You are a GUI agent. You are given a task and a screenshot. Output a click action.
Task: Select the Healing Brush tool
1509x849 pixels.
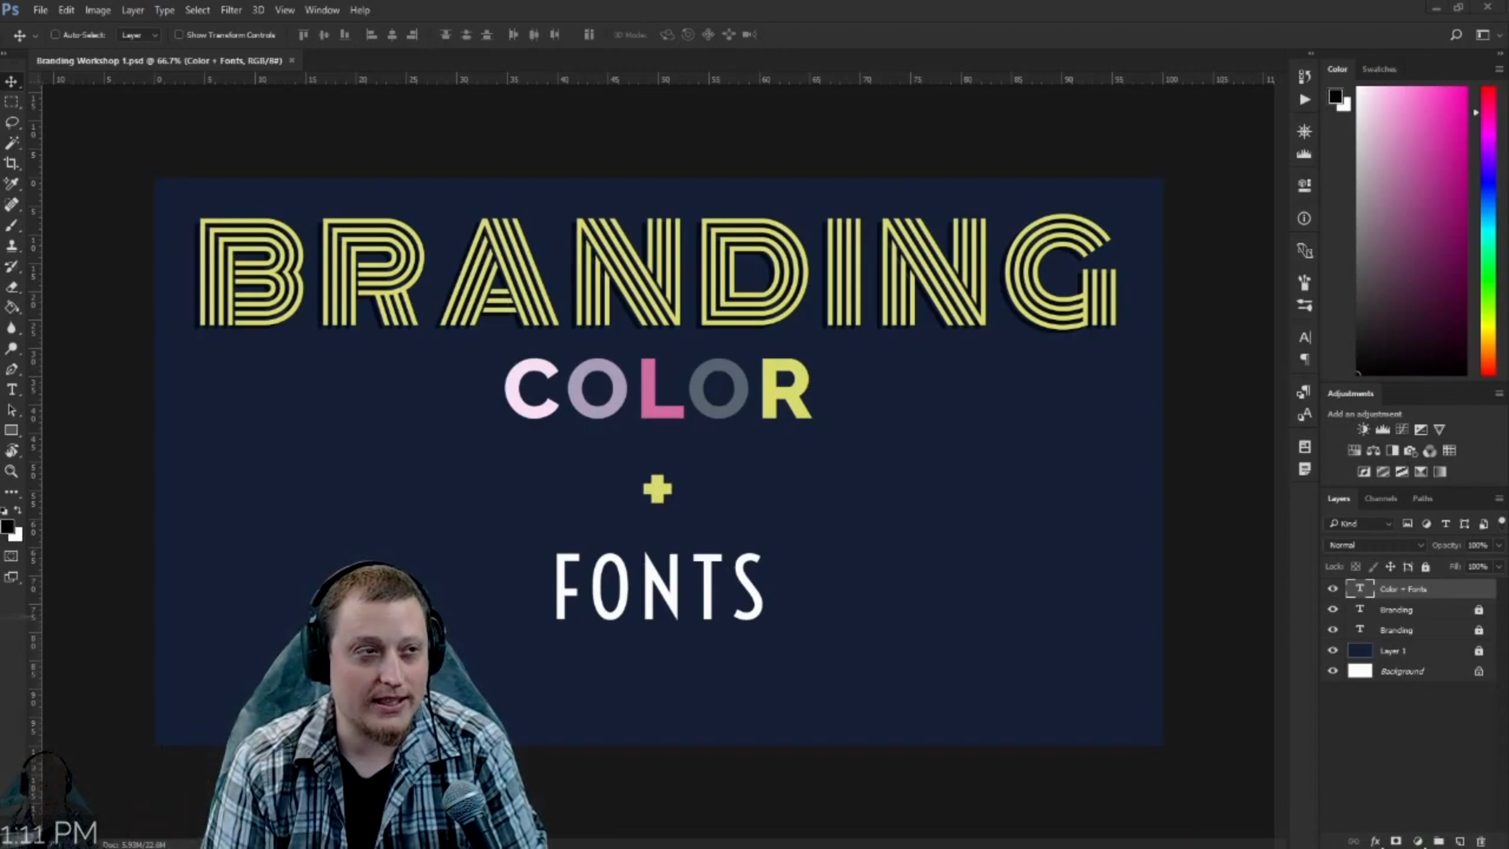point(11,205)
